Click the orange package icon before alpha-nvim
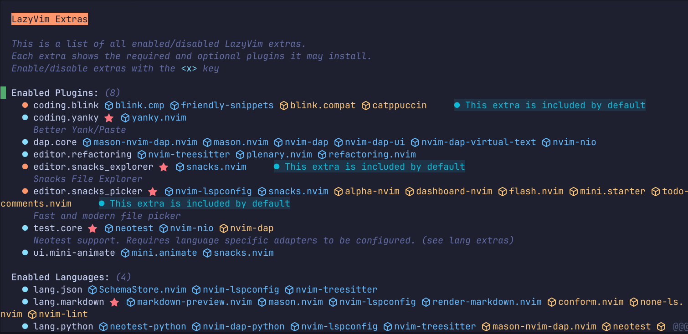Viewport: 688px width, 334px height. click(339, 192)
